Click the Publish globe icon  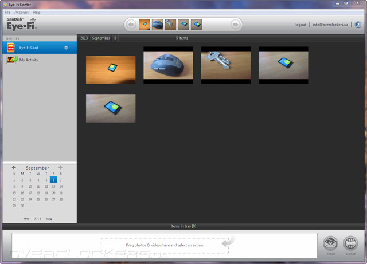point(350,243)
